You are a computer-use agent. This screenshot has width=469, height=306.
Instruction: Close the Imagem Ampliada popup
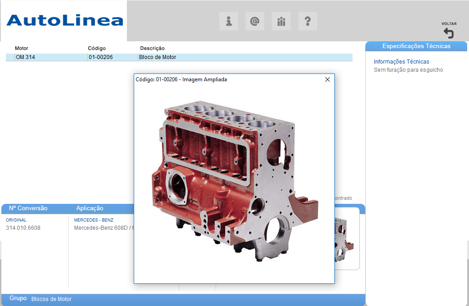328,79
